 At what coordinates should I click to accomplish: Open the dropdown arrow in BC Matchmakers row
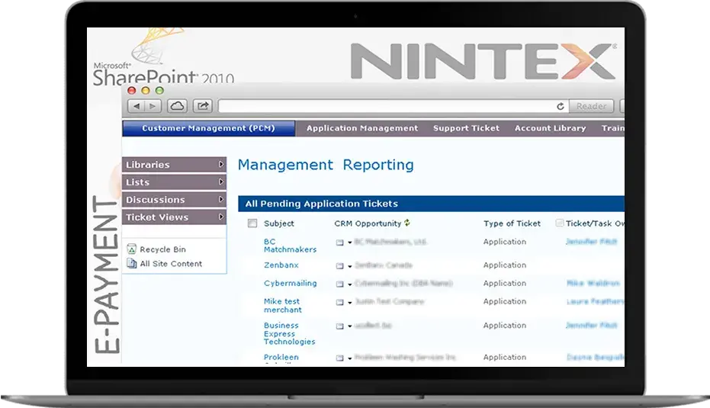click(349, 243)
